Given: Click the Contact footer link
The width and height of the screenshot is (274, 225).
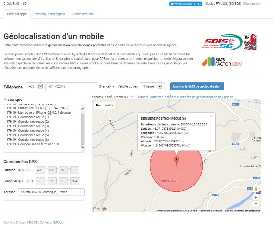Looking at the screenshot, I should pos(45,222).
